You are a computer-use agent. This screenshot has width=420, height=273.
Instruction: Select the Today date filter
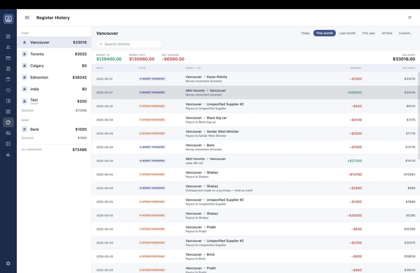(305, 33)
